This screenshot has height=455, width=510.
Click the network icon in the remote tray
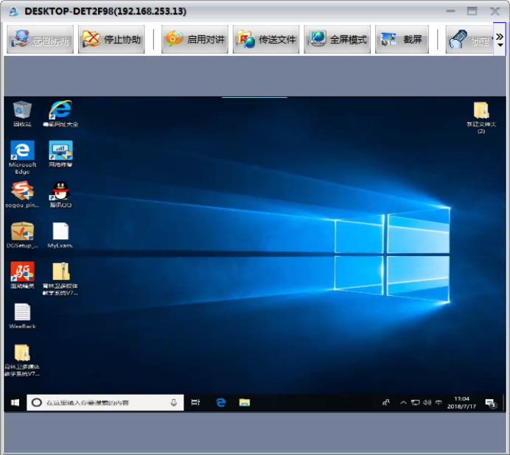pyautogui.click(x=416, y=403)
